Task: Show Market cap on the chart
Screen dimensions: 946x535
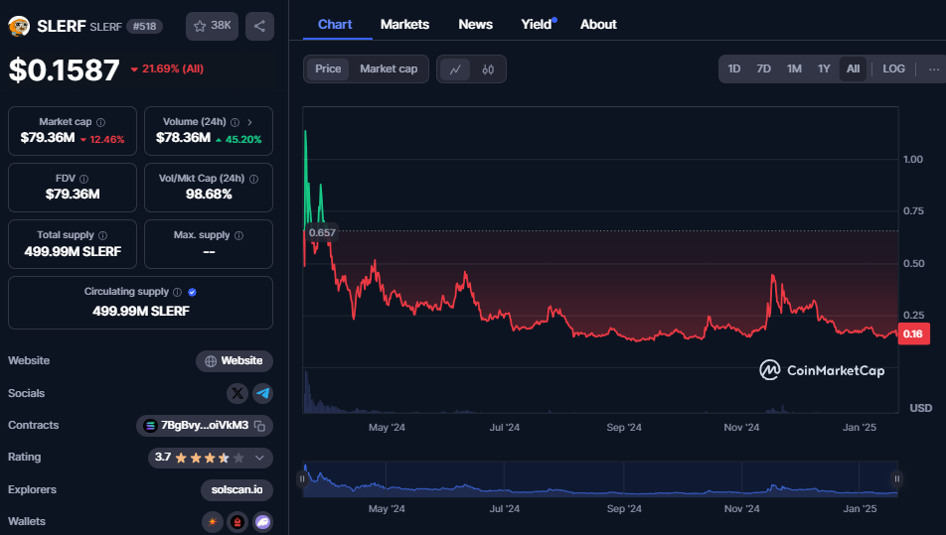Action: 389,69
